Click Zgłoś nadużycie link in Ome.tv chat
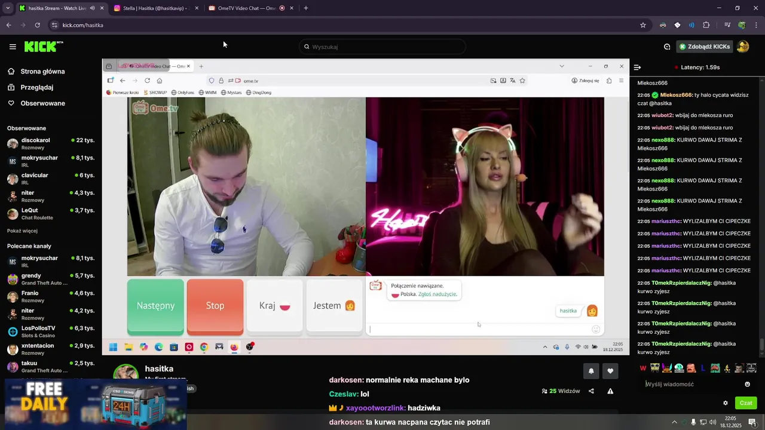765x430 pixels. 437,294
